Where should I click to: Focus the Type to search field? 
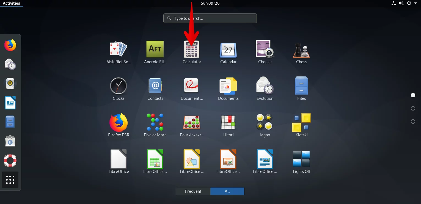click(210, 18)
